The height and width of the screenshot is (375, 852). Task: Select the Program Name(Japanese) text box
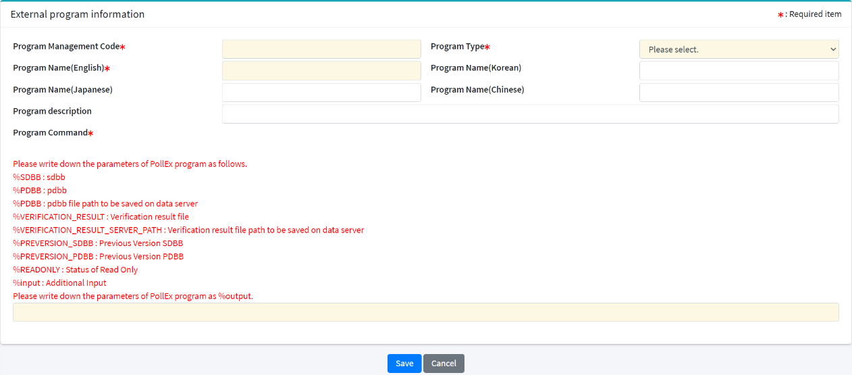(321, 93)
